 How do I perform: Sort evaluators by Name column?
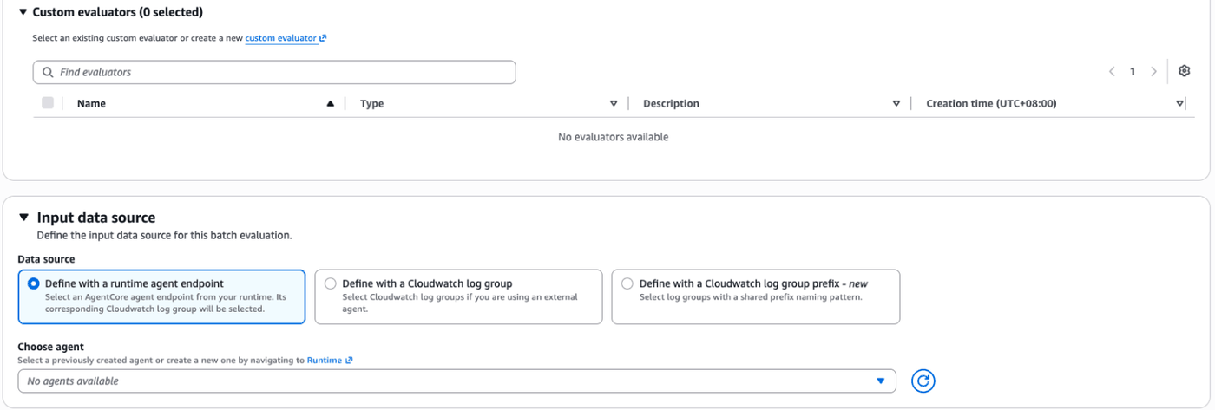(91, 103)
